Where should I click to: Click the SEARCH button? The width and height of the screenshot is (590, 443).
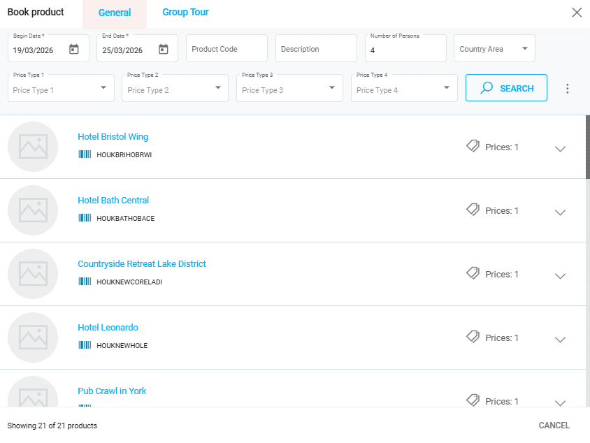click(506, 89)
